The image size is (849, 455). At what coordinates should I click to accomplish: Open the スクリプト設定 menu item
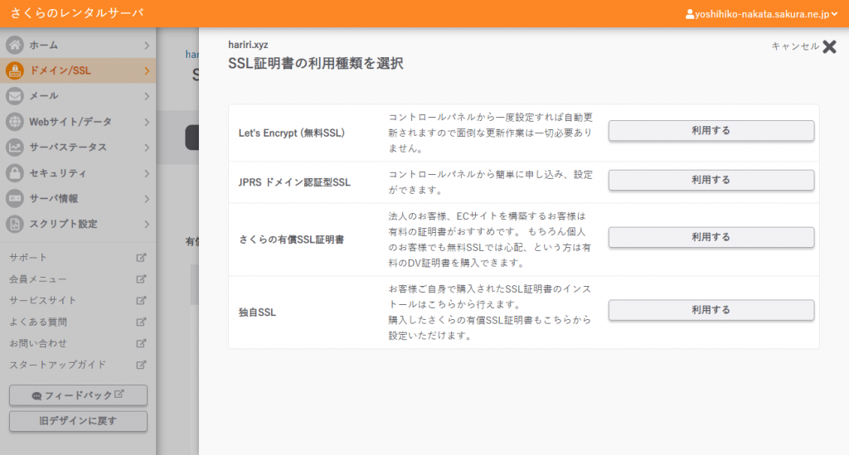pyautogui.click(x=78, y=224)
